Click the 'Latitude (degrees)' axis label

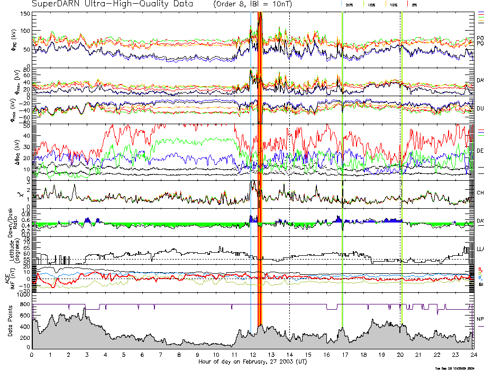14,250
